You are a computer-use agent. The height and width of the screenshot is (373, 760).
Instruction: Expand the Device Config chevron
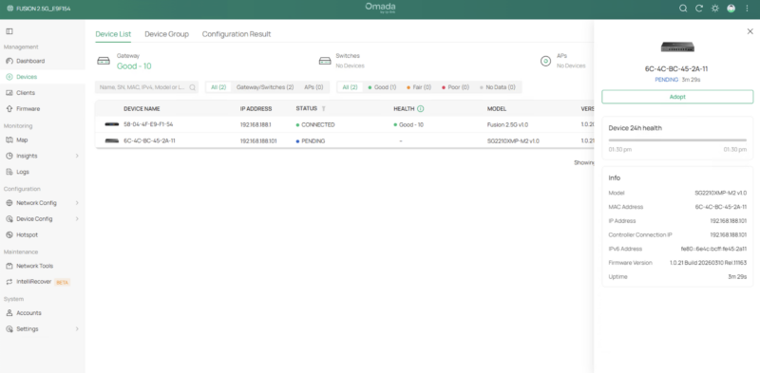[x=77, y=219]
